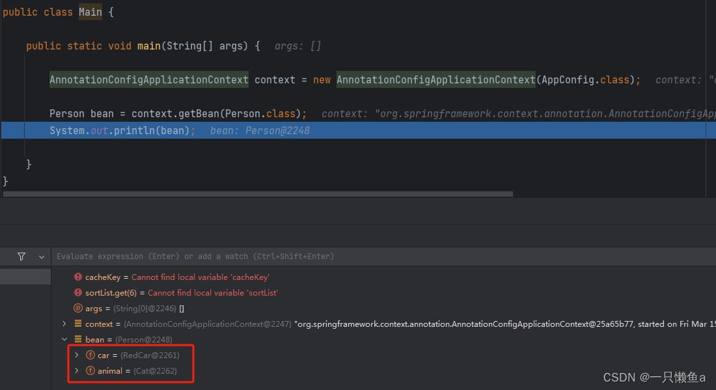Click the main method name

pos(149,46)
